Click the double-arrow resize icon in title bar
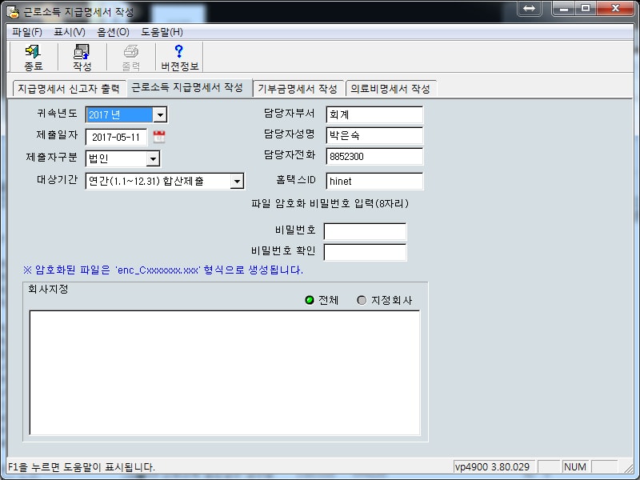This screenshot has height=480, width=640. [x=529, y=9]
